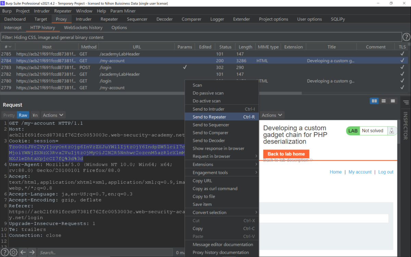Viewport: 411px width, 257px height.
Task: Select Show response in browser
Action: (x=222, y=148)
